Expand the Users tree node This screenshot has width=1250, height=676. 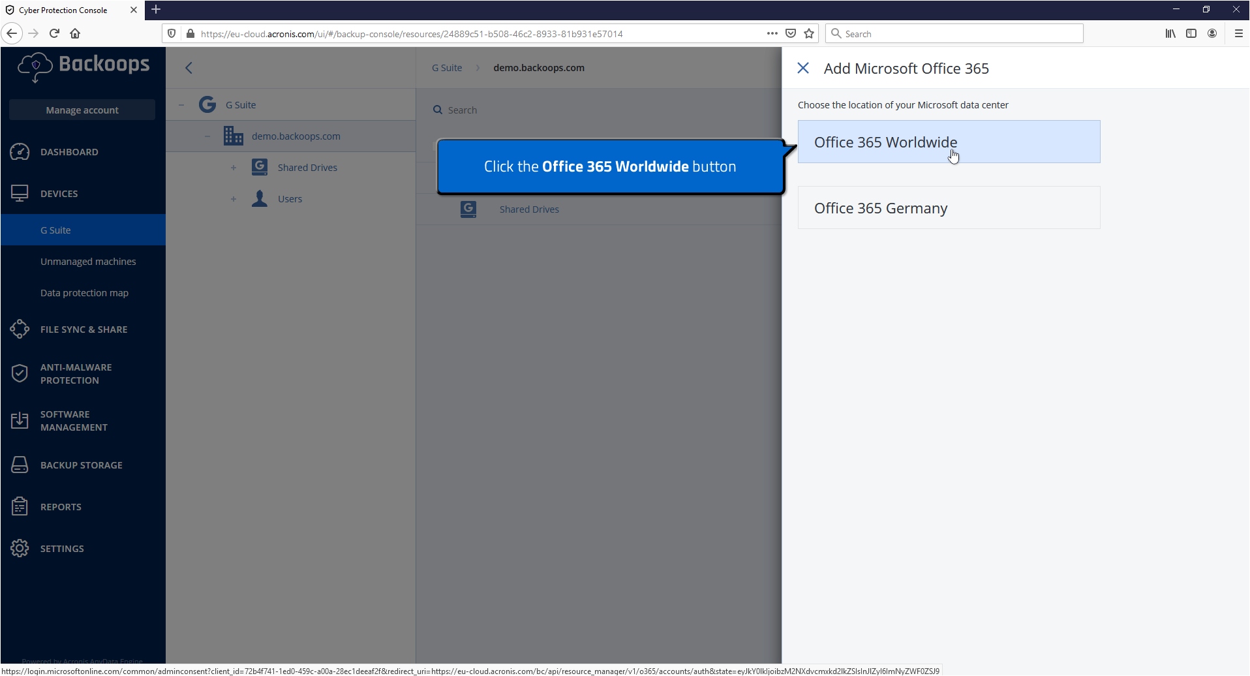click(x=234, y=199)
